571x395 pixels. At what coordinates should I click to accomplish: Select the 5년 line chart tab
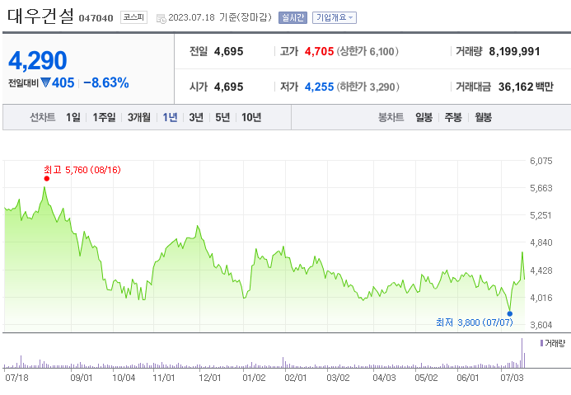tap(222, 117)
